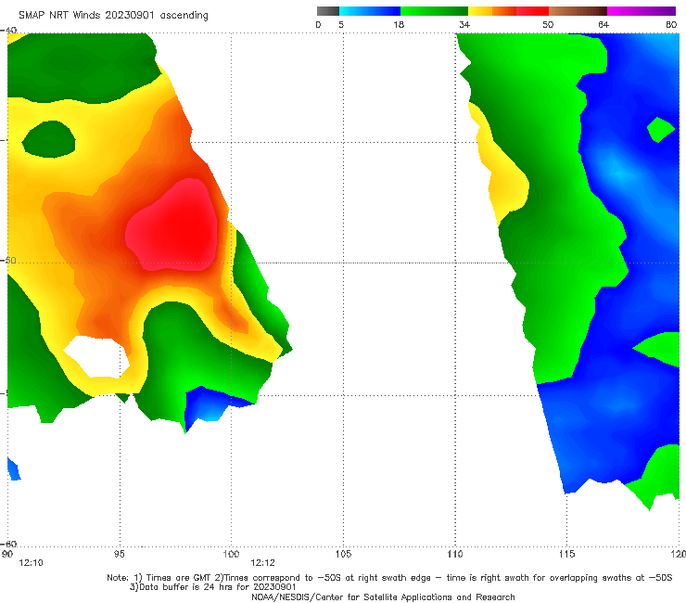Click the yellow-orange 34-50 color bar segment

(x=508, y=11)
